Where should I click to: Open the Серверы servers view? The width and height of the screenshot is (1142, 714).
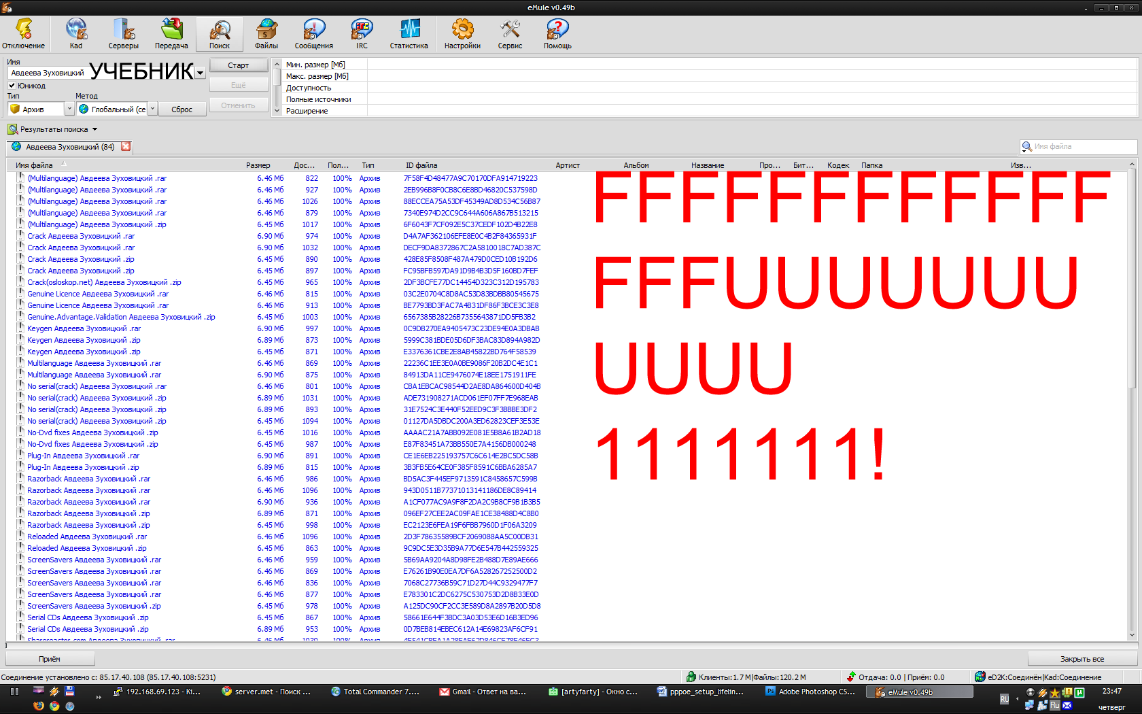(124, 33)
